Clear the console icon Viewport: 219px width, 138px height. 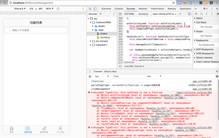point(90,76)
